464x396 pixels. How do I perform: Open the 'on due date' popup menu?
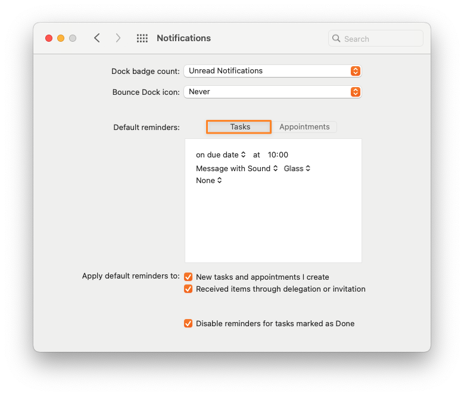(x=221, y=155)
